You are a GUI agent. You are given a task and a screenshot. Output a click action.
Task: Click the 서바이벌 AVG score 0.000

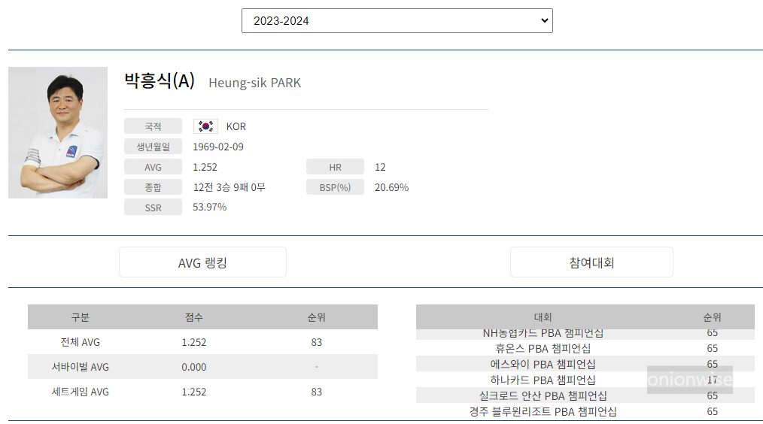tap(193, 367)
